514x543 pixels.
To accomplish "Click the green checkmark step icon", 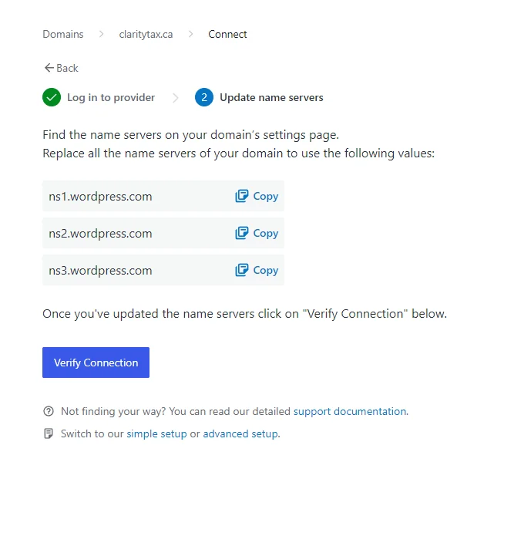I will (x=52, y=97).
